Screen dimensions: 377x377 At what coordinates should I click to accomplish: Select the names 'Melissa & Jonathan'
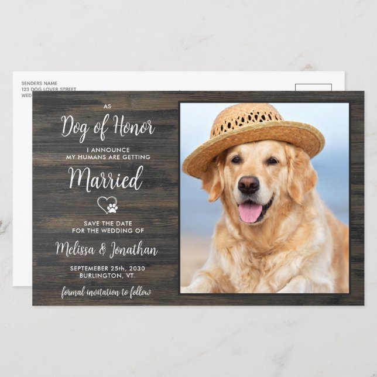click(107, 250)
